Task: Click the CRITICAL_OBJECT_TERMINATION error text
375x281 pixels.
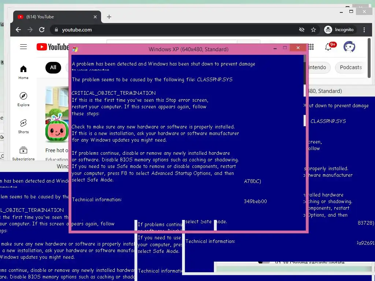Action: pyautogui.click(x=114, y=93)
